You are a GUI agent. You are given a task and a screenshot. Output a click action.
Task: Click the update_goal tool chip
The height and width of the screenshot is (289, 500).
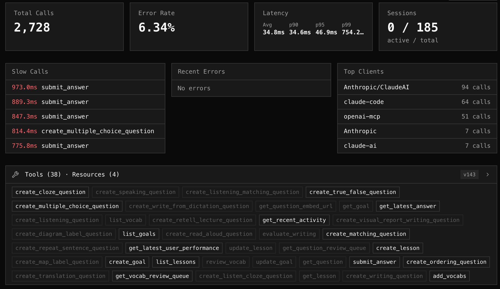pyautogui.click(x=274, y=262)
